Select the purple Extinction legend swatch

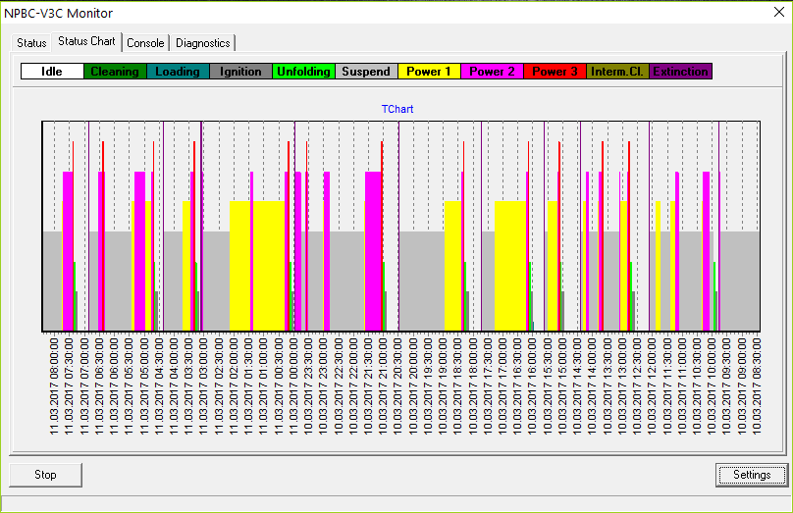tap(680, 72)
